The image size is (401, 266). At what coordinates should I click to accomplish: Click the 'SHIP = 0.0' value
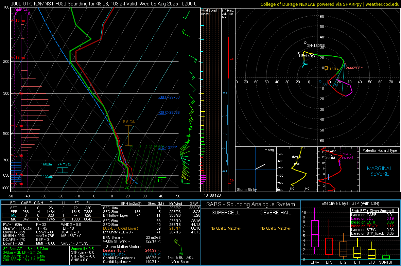click(x=80, y=260)
